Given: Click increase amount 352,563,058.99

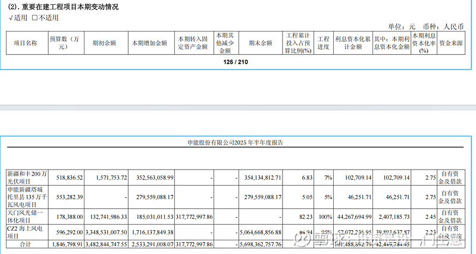Looking at the screenshot, I should pyautogui.click(x=155, y=177).
